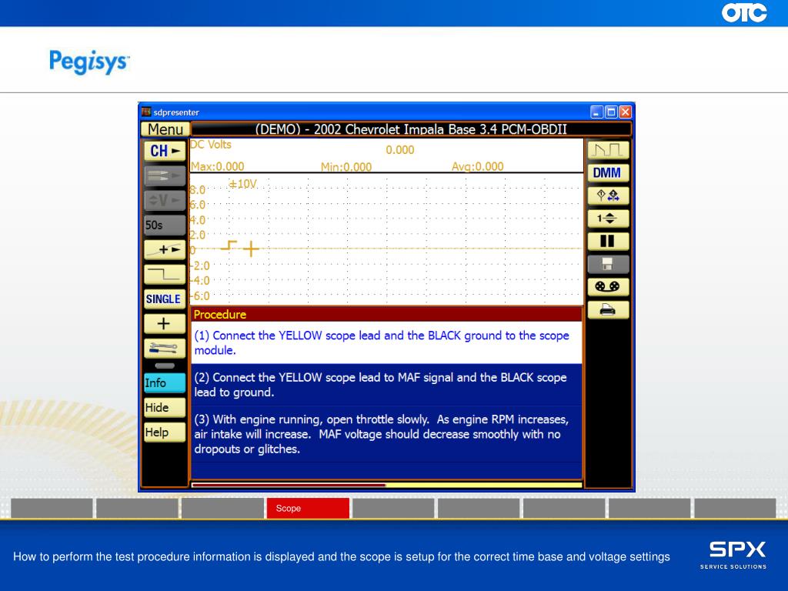
Task: Click the Min:0.000 reading
Action: (346, 167)
